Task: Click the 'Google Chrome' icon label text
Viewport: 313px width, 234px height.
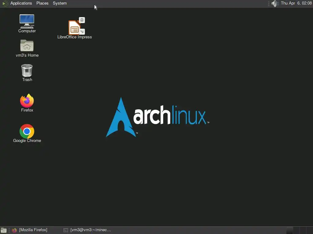Action: [27, 141]
